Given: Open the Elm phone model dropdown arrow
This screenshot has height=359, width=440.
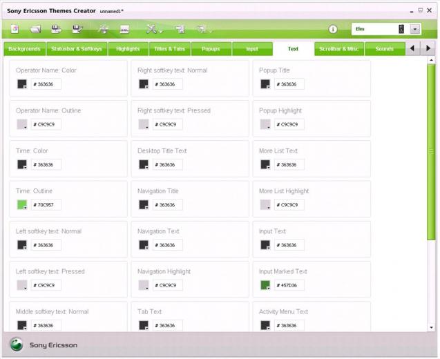Looking at the screenshot, I should pyautogui.click(x=414, y=29).
